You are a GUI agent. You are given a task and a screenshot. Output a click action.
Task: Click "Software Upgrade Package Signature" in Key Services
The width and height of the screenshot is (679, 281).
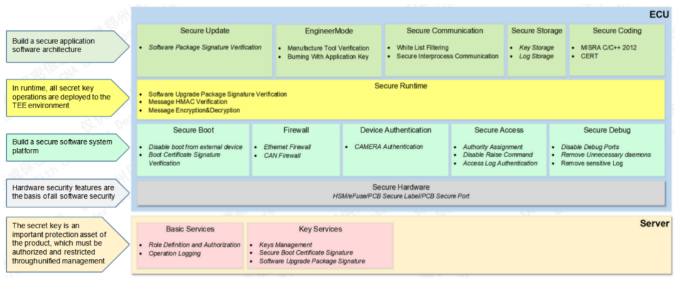click(x=312, y=261)
